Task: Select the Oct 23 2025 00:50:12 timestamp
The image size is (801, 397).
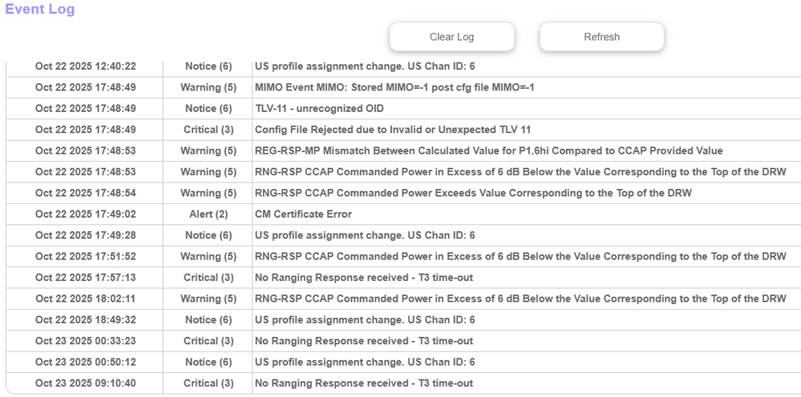Action: click(x=86, y=363)
